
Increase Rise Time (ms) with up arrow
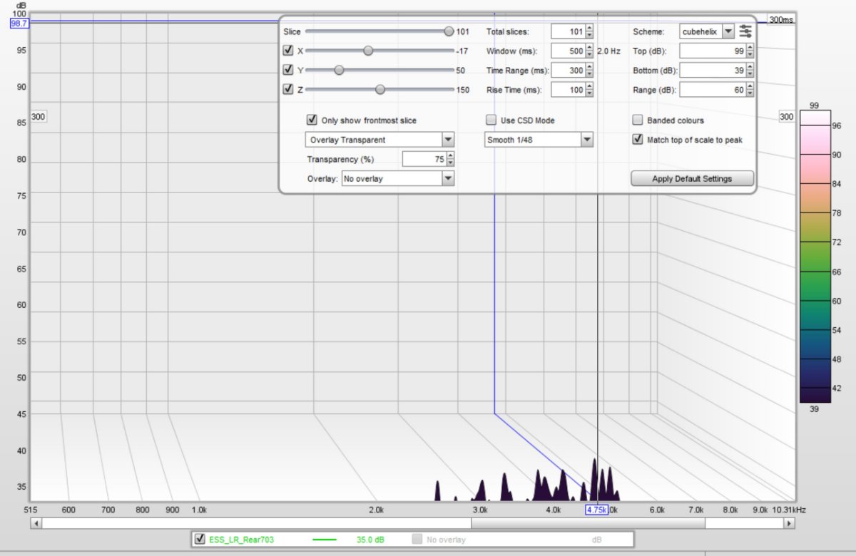(589, 87)
